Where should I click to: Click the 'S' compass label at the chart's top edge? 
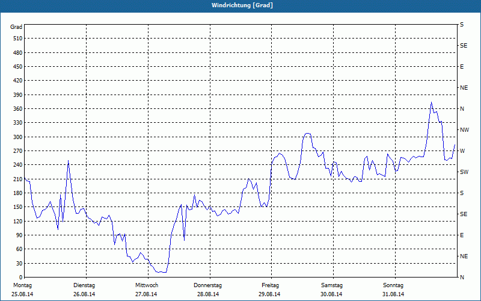[x=462, y=25]
